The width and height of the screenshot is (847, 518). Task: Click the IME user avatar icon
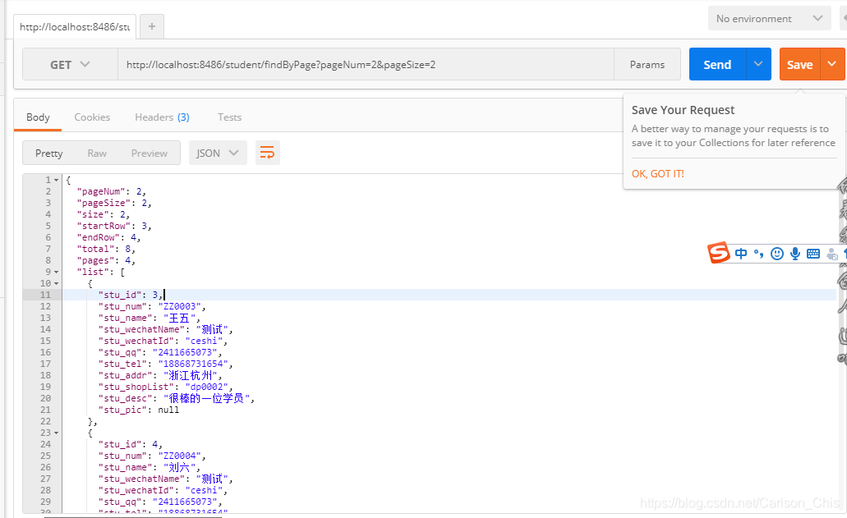tap(832, 254)
